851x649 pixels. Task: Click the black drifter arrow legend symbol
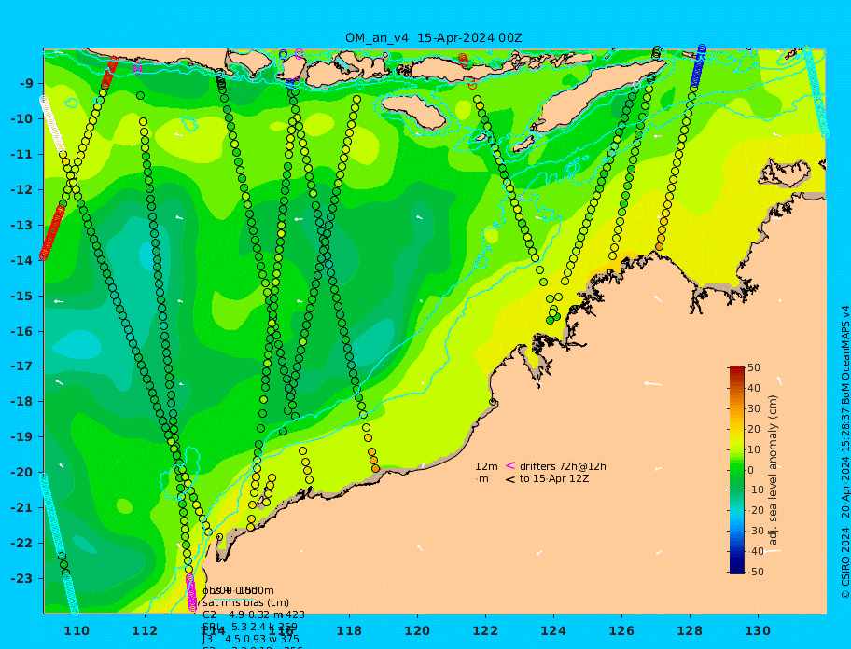[510, 479]
